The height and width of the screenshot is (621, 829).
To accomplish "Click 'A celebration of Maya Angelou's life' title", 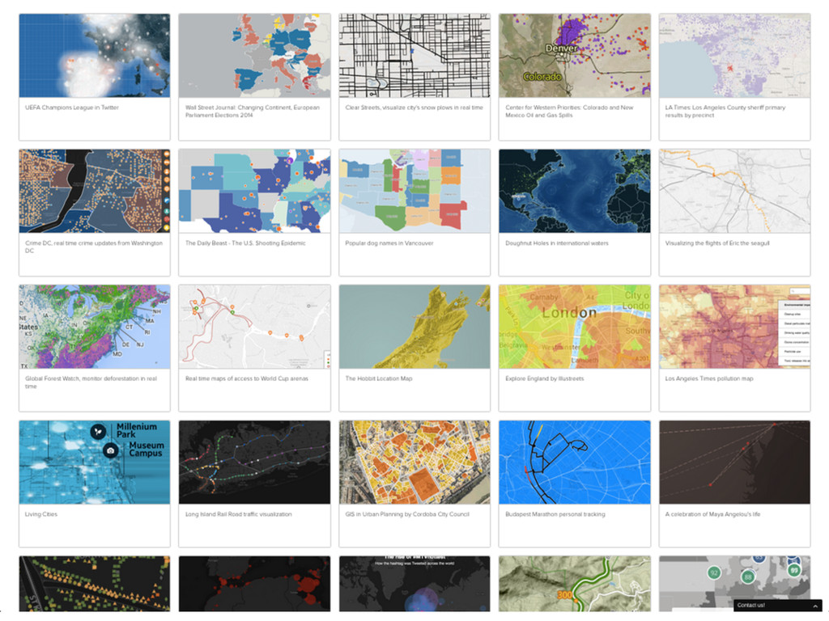I will tap(712, 514).
